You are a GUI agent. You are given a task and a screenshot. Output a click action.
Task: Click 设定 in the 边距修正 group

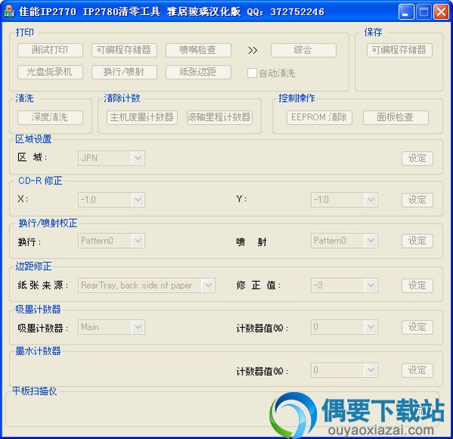pos(418,286)
